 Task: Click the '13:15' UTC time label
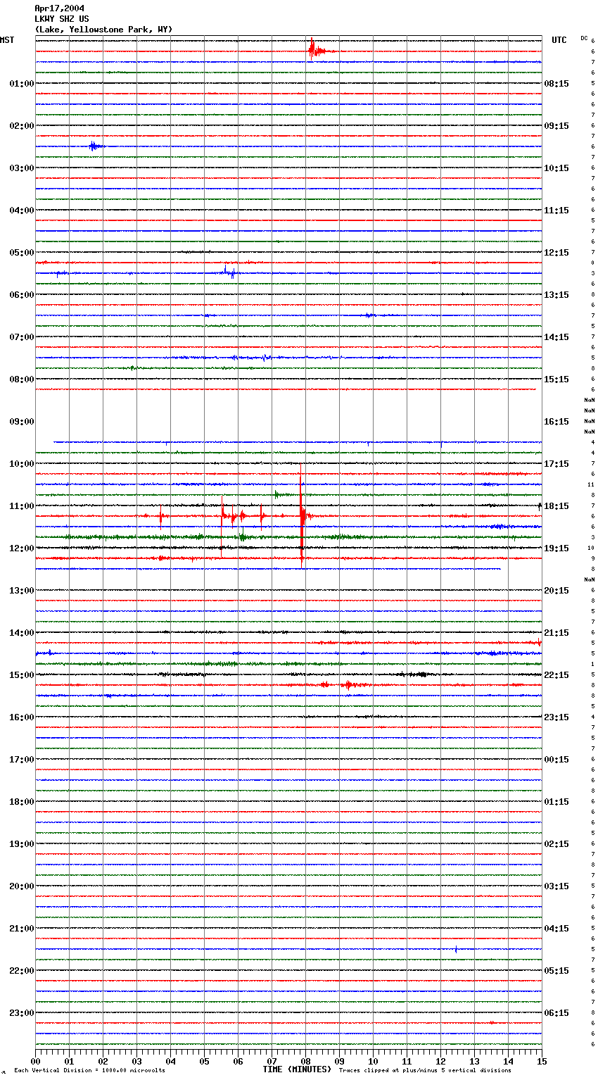pyautogui.click(x=556, y=295)
